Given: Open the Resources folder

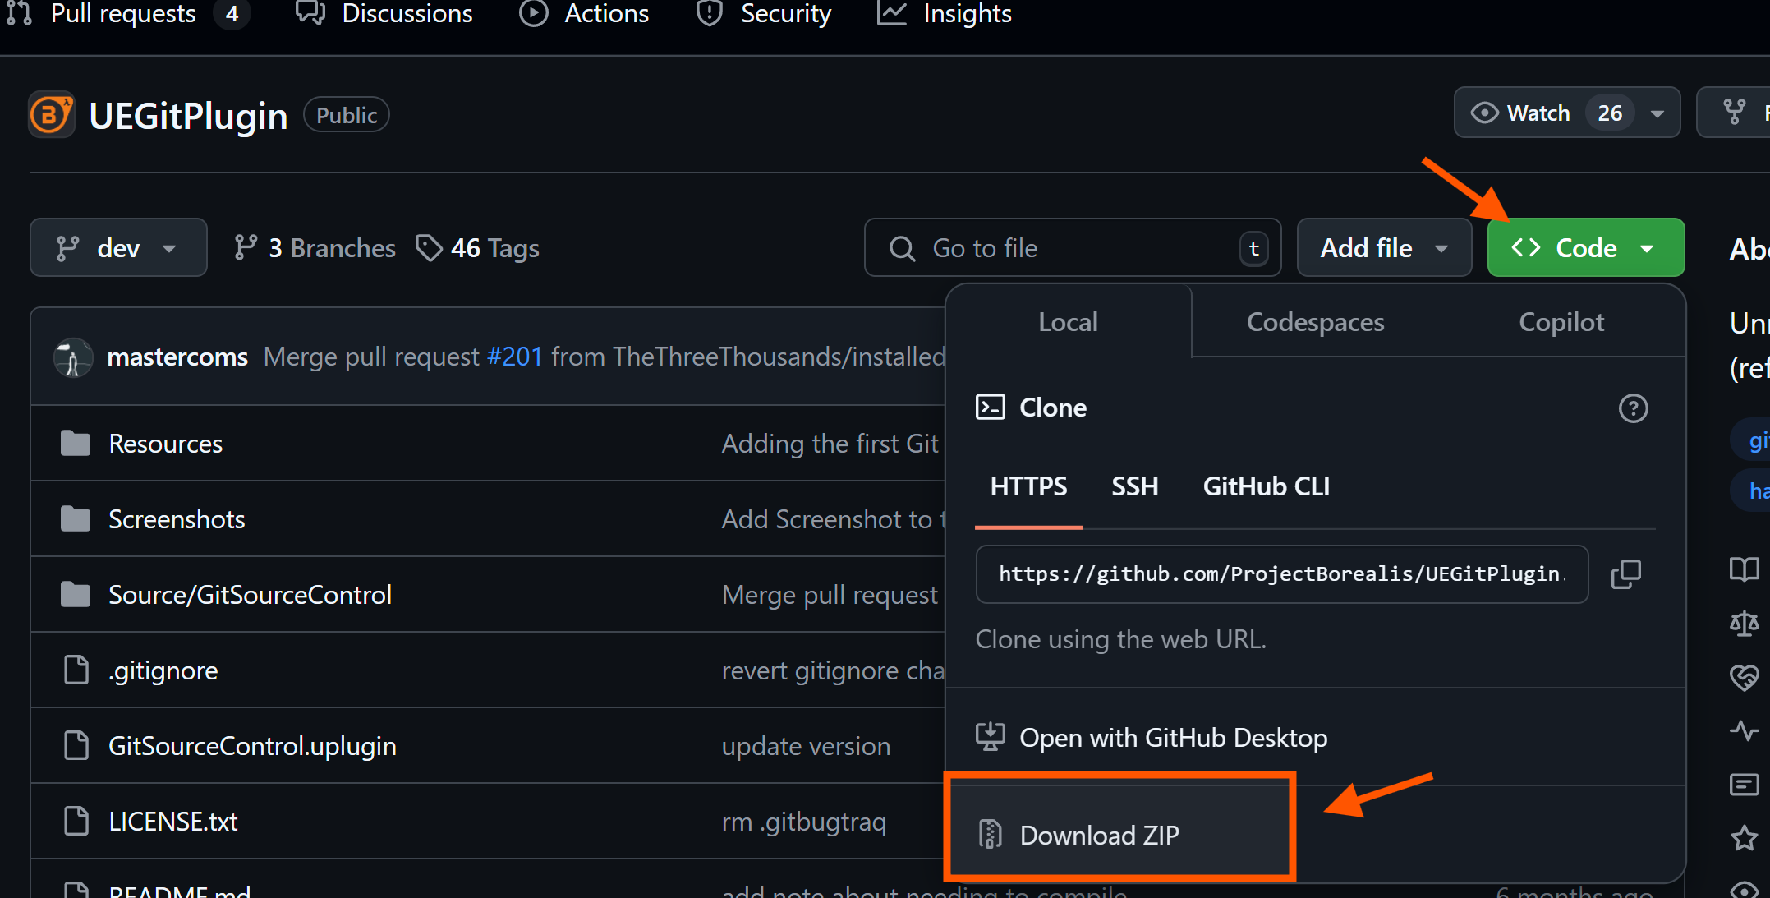Looking at the screenshot, I should [x=165, y=444].
